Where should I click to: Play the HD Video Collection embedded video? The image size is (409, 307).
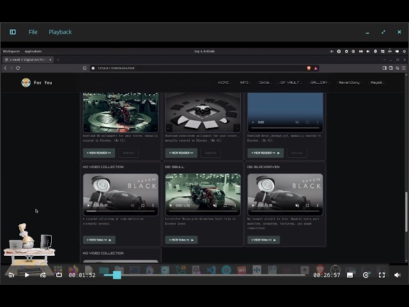pos(89,205)
